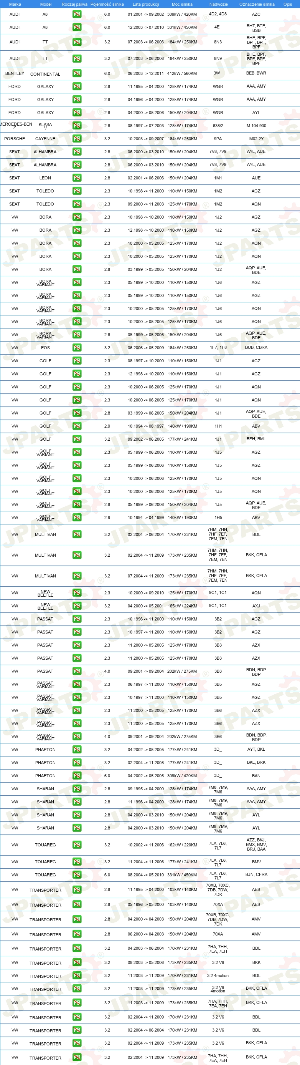Click fuel icon in VW Bora 2.8 row
Image resolution: width=300 pixels, height=1065 pixels.
pyautogui.click(x=77, y=270)
